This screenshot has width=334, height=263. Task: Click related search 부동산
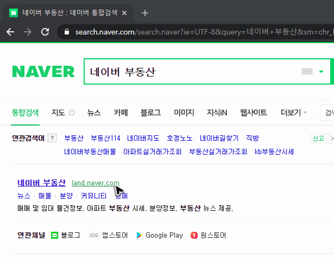point(74,138)
